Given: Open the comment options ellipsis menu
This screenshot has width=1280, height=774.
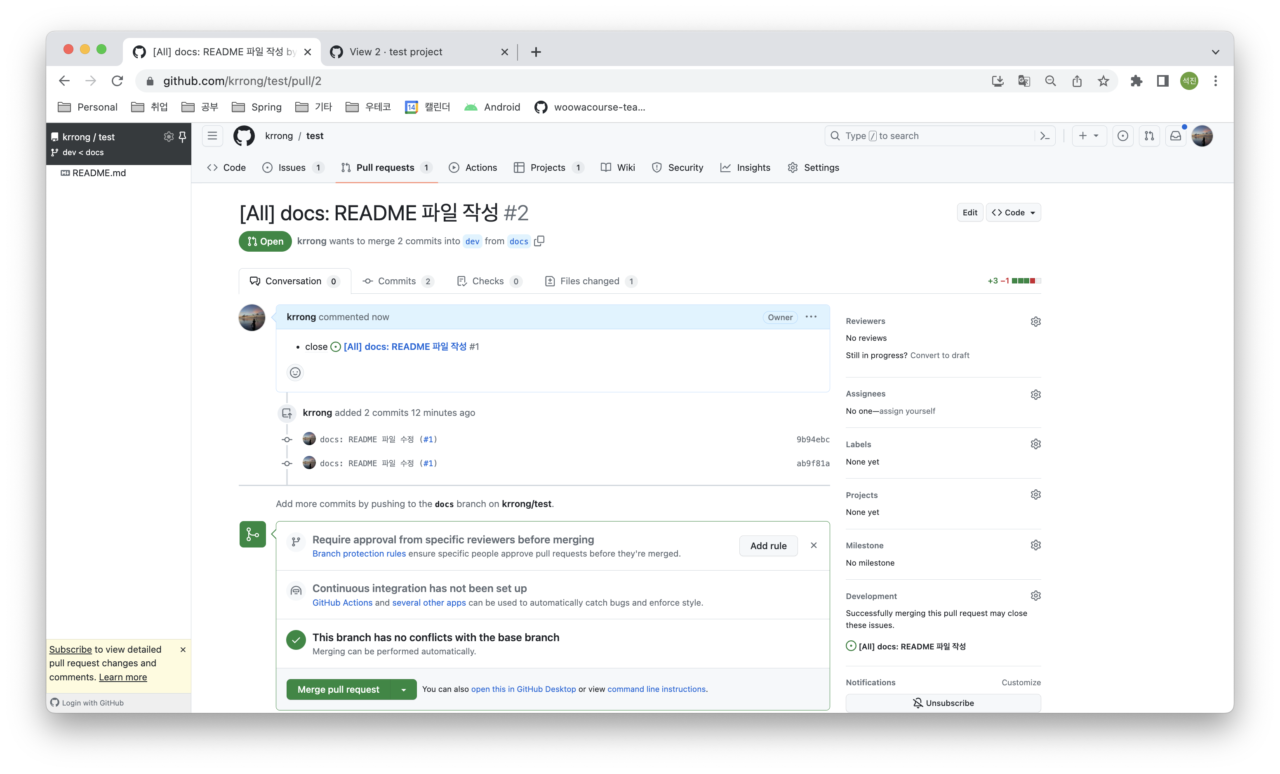Looking at the screenshot, I should 811,317.
